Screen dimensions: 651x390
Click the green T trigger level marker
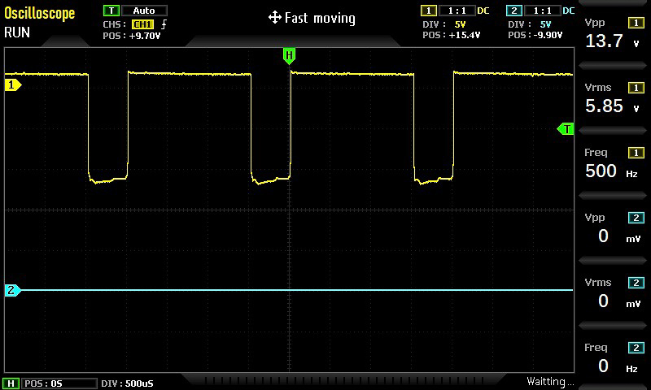point(566,129)
